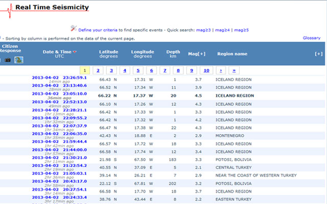Screen dimensions: 327x204
Task: Open the Glossary link
Action: (x=311, y=38)
